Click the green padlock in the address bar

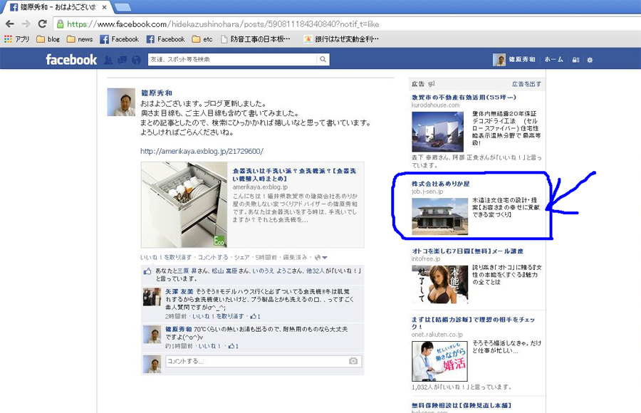click(x=60, y=24)
